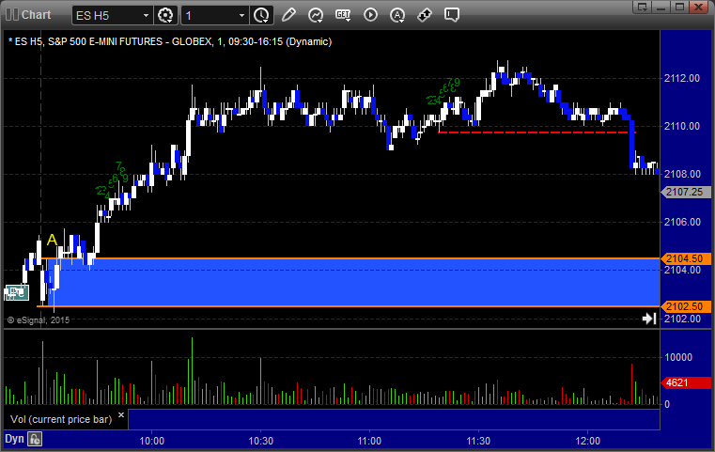This screenshot has width=715, height=452.
Task: Click the PC label box on chart
Action: click(17, 292)
